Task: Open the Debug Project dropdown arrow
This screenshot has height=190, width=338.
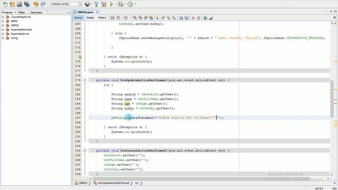Action: [x=125, y=4]
